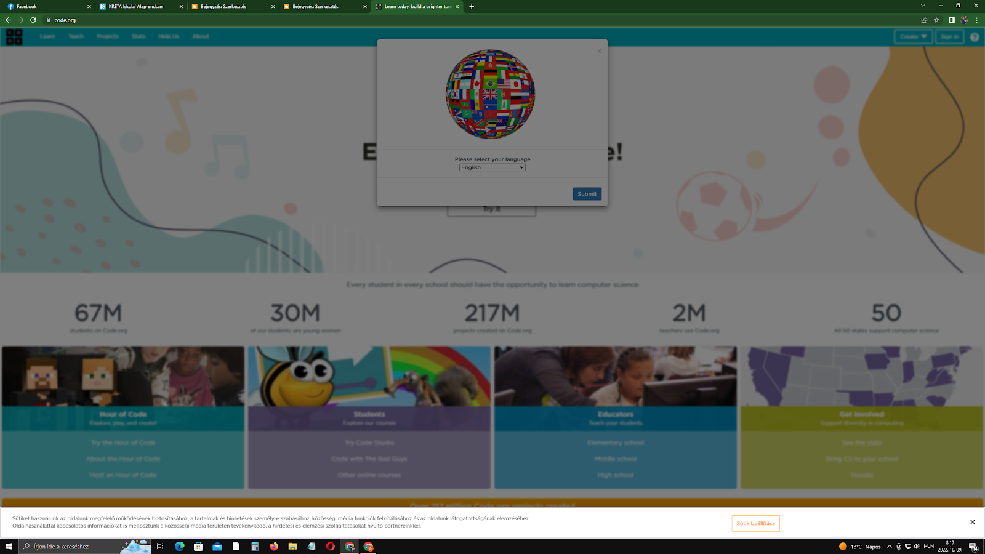Open the network icon in the system tray

[x=907, y=546]
